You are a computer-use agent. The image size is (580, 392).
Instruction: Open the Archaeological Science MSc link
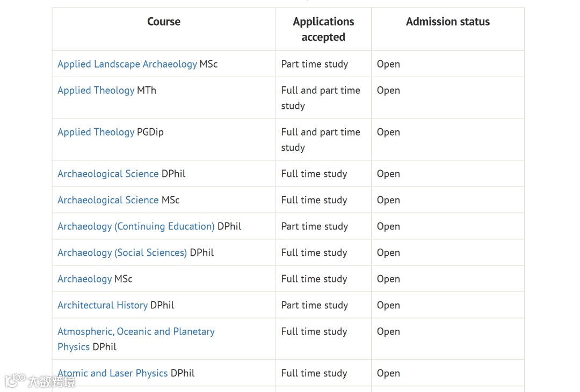click(108, 200)
